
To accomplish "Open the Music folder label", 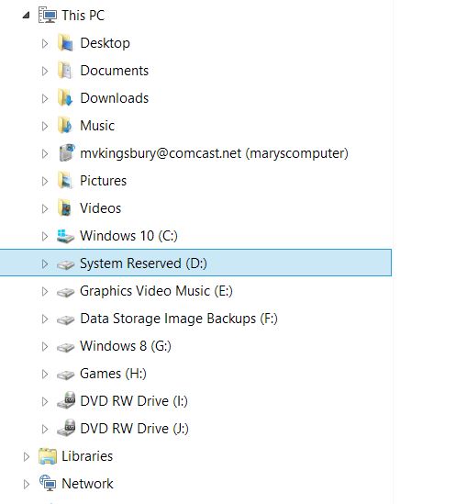I will click(x=97, y=126).
